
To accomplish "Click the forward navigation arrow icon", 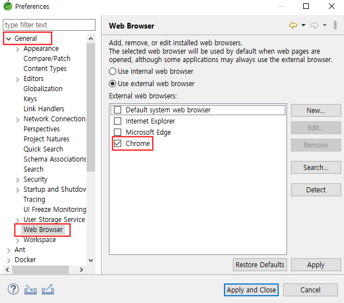I will [x=314, y=25].
